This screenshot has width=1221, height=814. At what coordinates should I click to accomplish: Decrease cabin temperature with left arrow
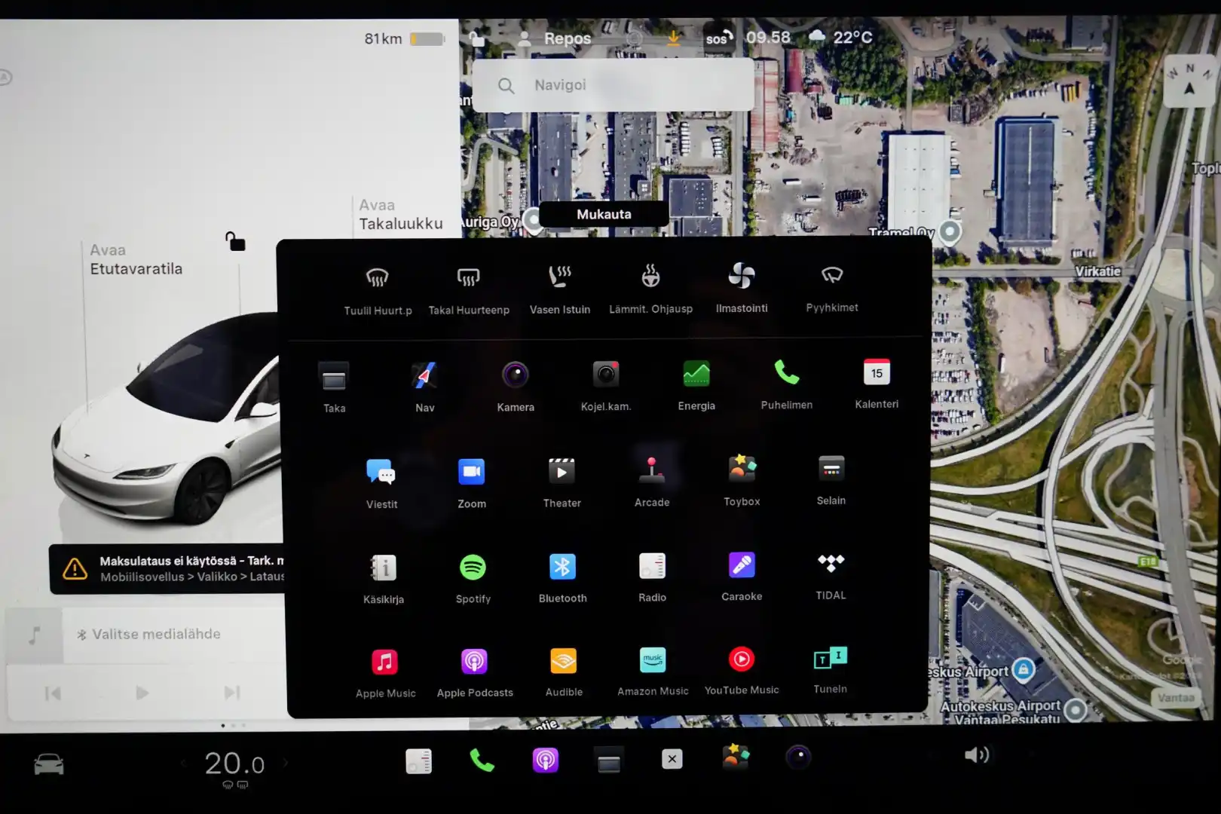[183, 764]
